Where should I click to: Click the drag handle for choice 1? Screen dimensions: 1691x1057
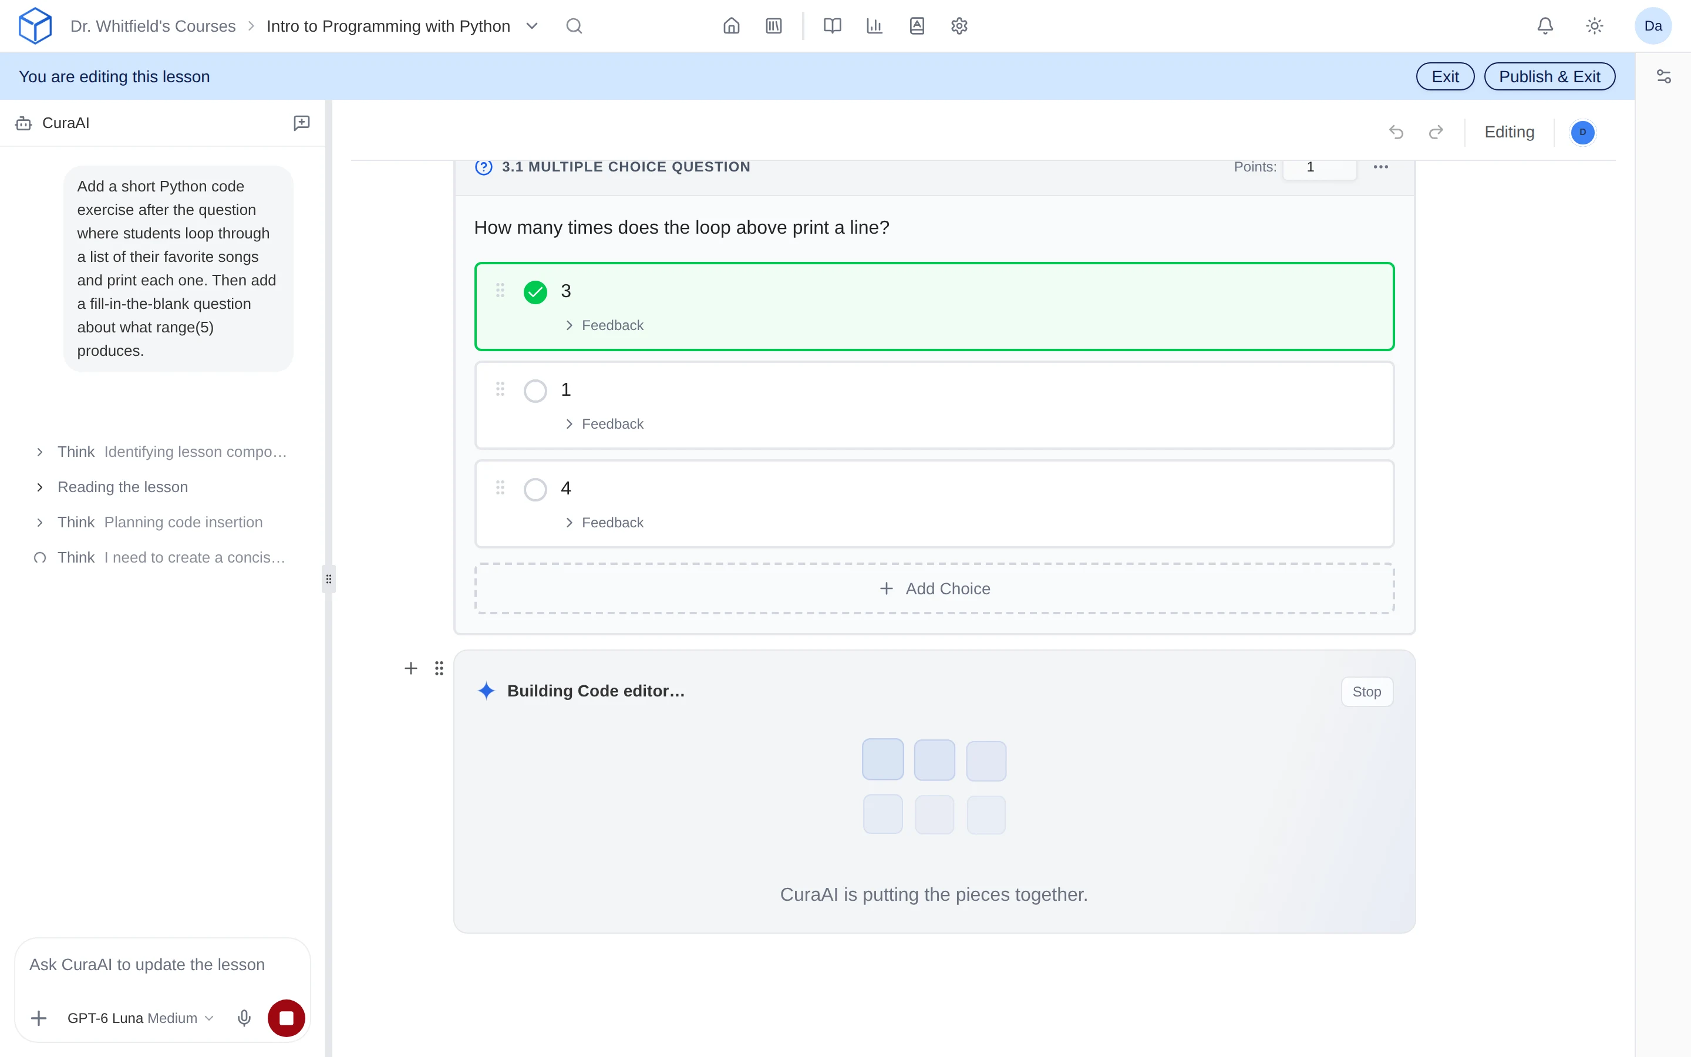[500, 389]
